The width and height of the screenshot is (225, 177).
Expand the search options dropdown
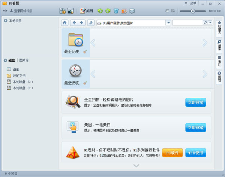point(210,23)
